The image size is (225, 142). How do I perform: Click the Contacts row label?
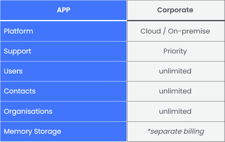(x=63, y=91)
